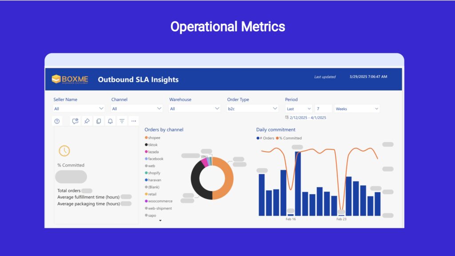Image resolution: width=455 pixels, height=256 pixels.
Task: Click the period number field showing 7
Action: click(323, 108)
